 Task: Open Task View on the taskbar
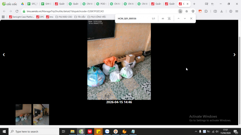pos(63,132)
